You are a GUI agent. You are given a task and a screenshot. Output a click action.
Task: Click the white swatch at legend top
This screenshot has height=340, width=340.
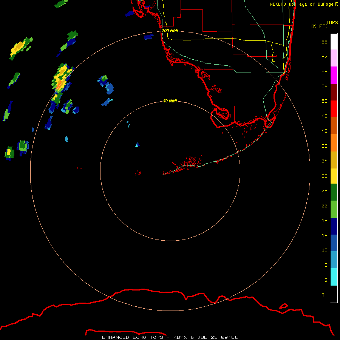(334, 42)
